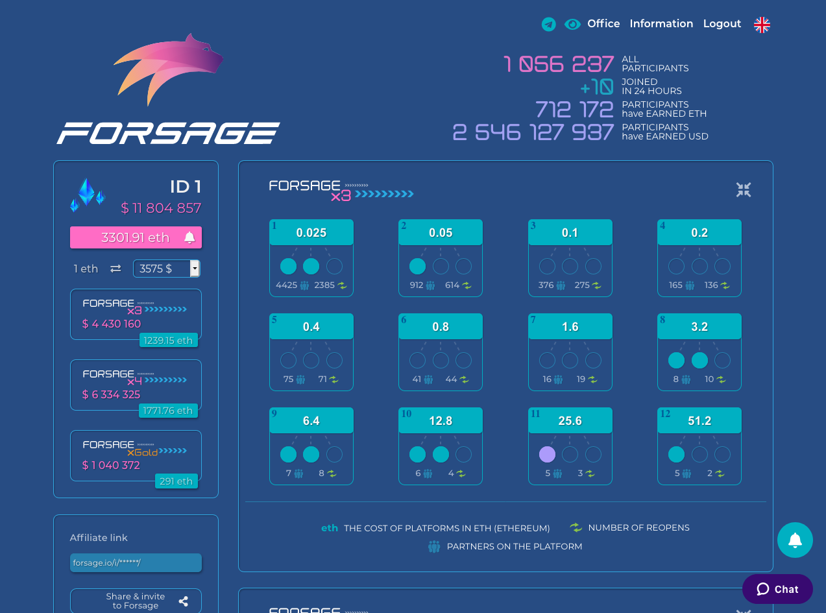The image size is (826, 613).
Task: Click partners icon next to 376
Action: click(x=561, y=285)
